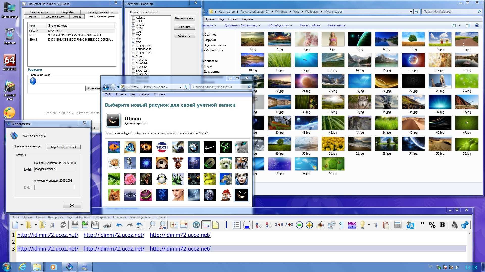Open AkelPad's 'Темы подсветки' menu
Image resolution: width=485 pixels, height=272 pixels.
(141, 217)
